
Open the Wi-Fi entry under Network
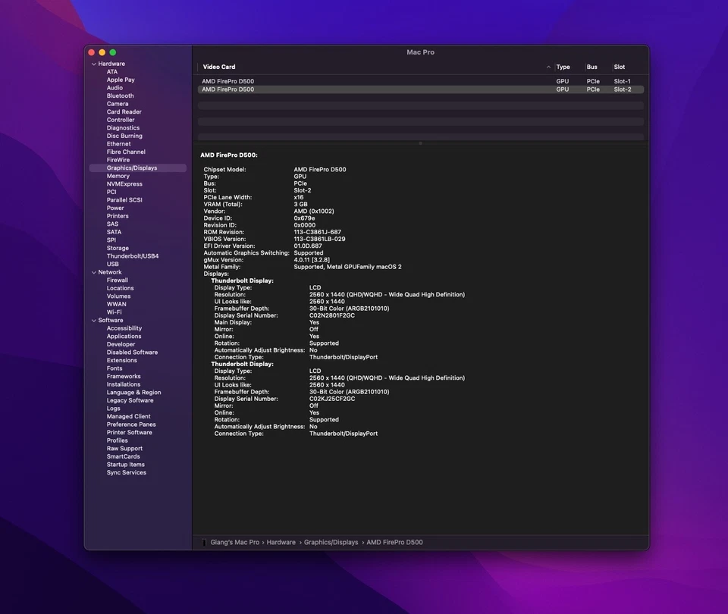(115, 312)
